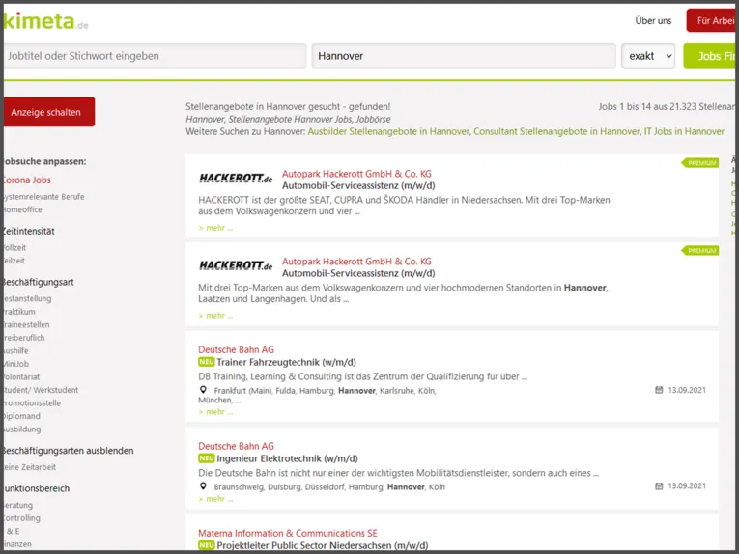
Task: Filter by Diplomand
Action: tap(22, 416)
